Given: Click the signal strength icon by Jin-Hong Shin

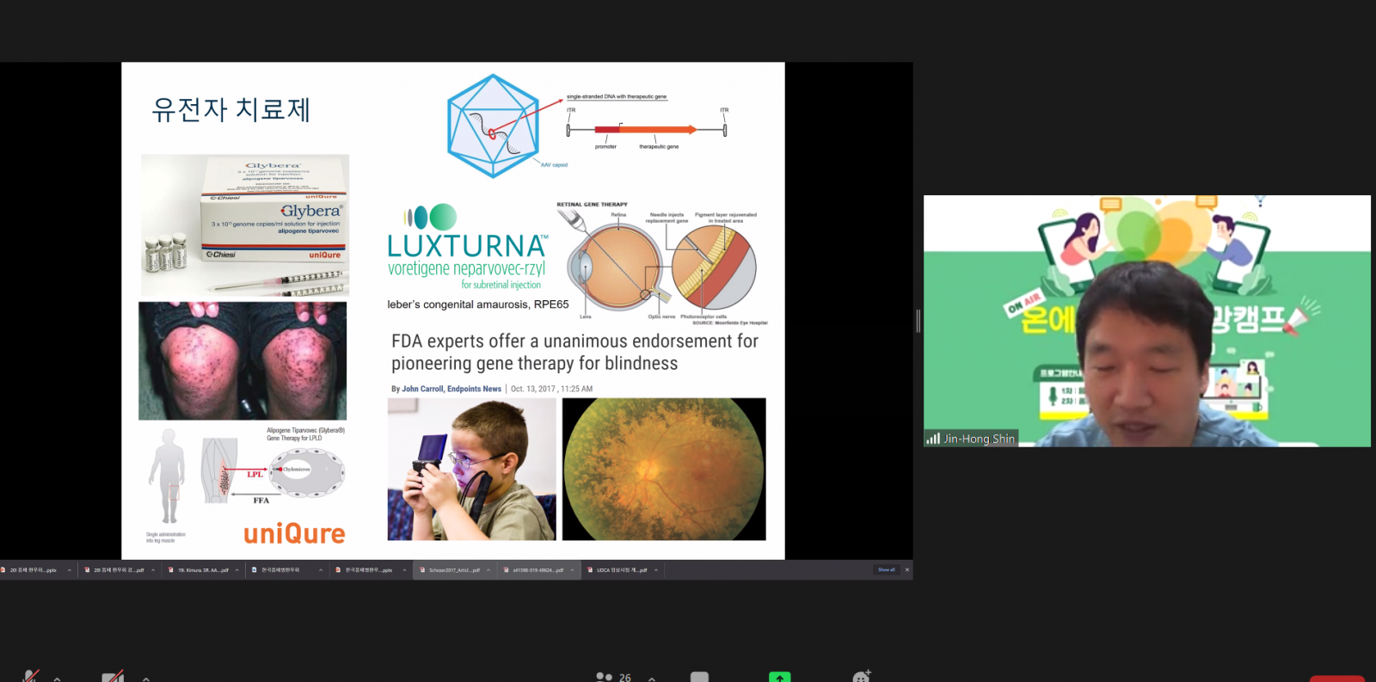Looking at the screenshot, I should point(933,439).
